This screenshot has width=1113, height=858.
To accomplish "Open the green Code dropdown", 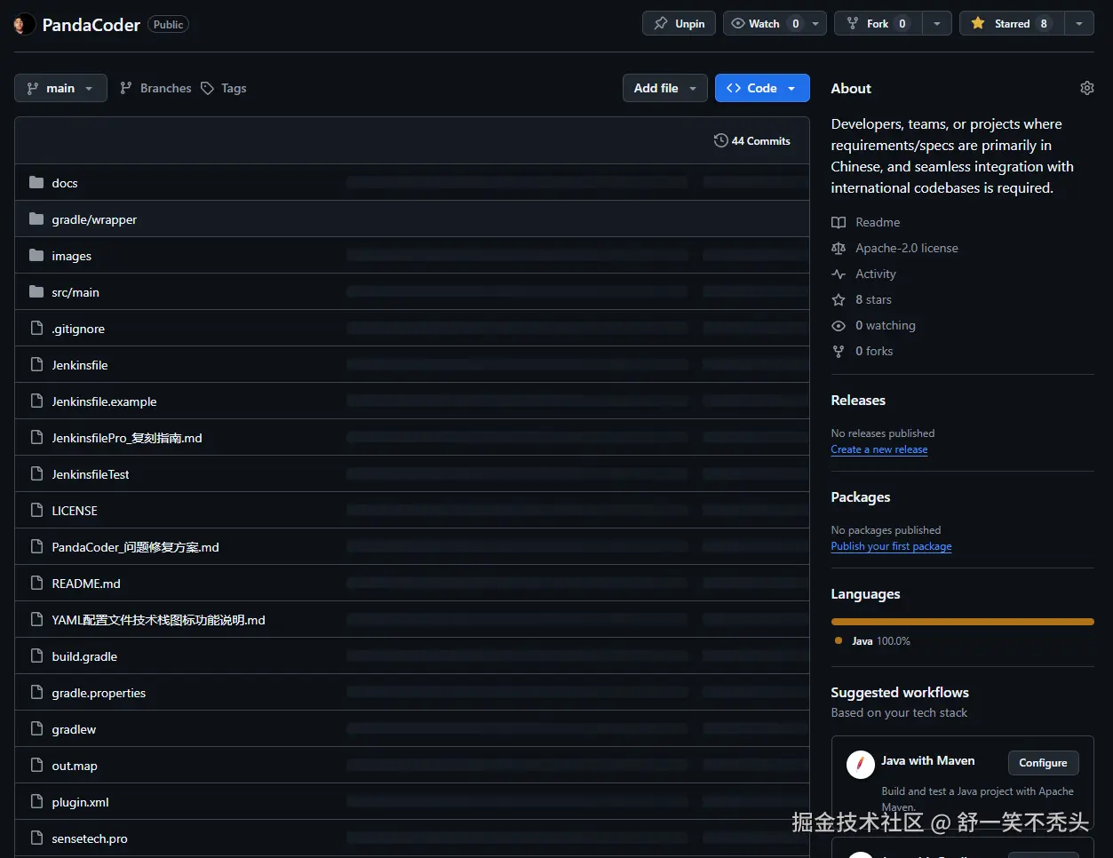I will click(x=762, y=88).
